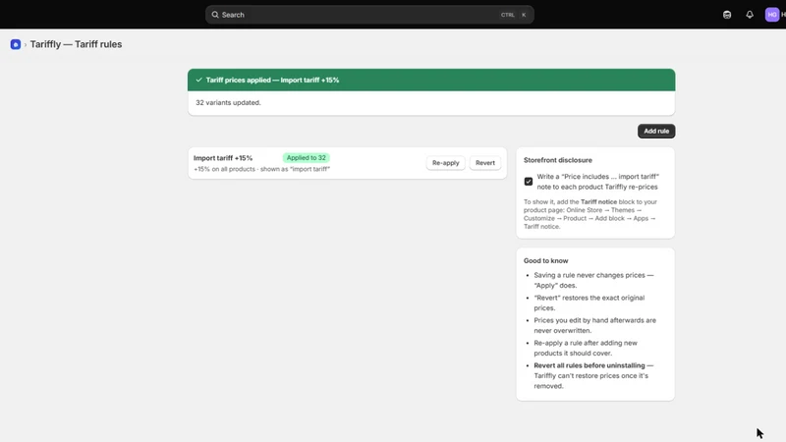Click the "Tariffly — Tariff rules" page title

pos(76,44)
